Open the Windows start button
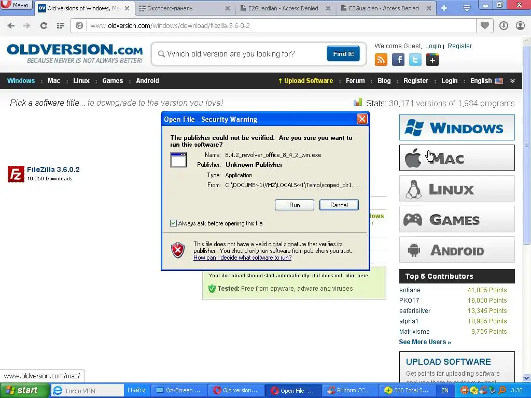This screenshot has height=398, width=531. 25,390
